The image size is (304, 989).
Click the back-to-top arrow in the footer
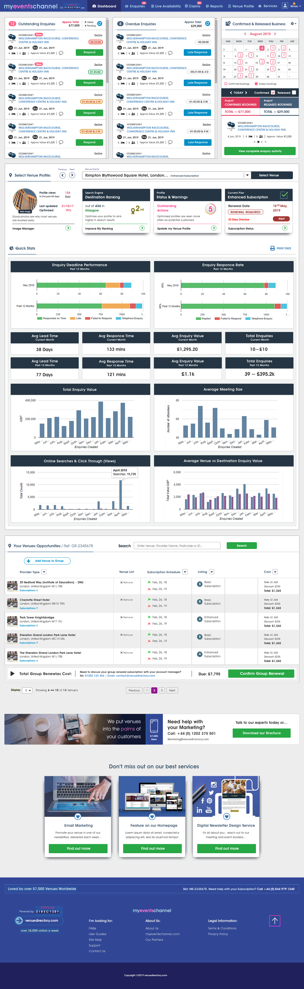click(x=275, y=921)
